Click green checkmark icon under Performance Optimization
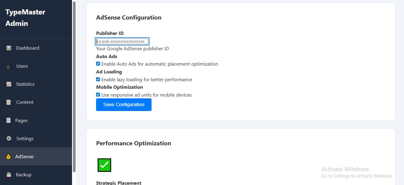 click(x=104, y=165)
